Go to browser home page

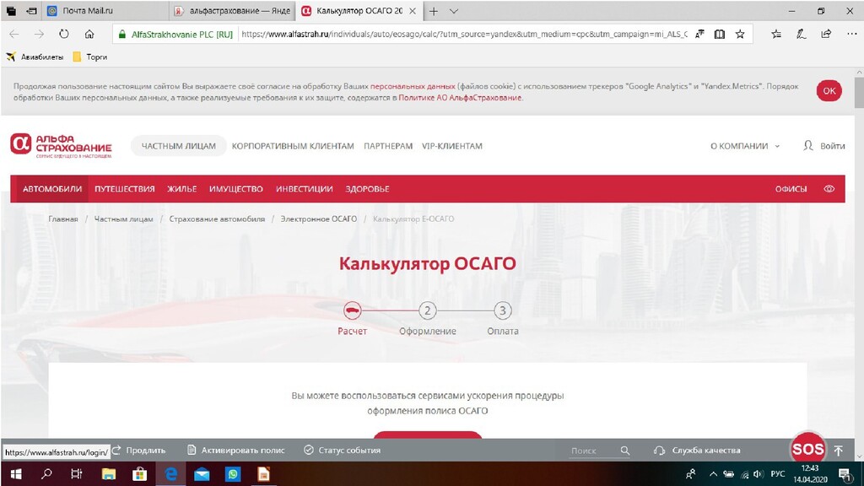pyautogui.click(x=89, y=34)
